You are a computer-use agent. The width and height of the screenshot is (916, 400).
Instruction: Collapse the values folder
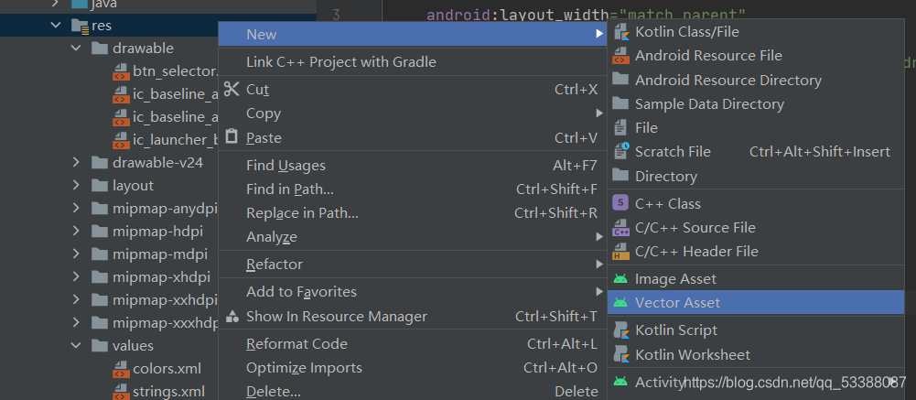click(x=76, y=345)
